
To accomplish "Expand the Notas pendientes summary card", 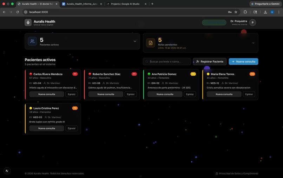I will 253,43.
